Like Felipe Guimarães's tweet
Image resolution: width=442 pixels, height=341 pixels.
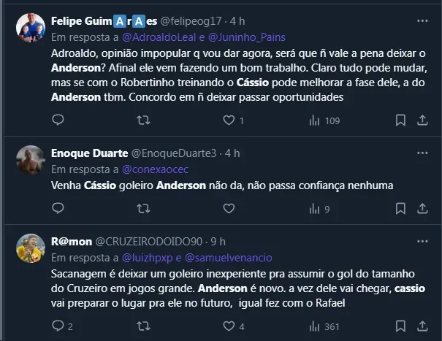pyautogui.click(x=228, y=120)
